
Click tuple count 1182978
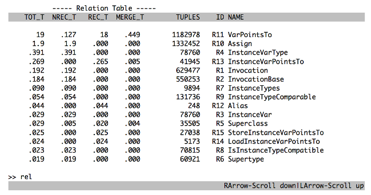coord(186,35)
